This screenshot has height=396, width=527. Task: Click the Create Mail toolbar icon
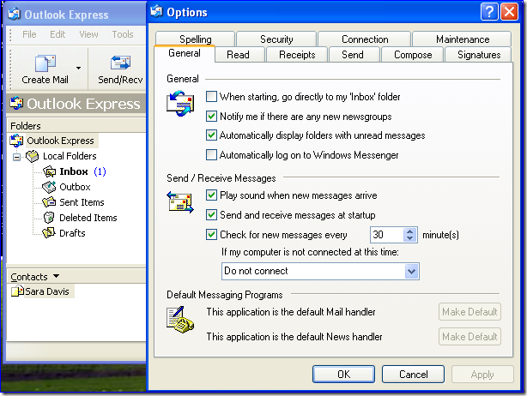(45, 63)
